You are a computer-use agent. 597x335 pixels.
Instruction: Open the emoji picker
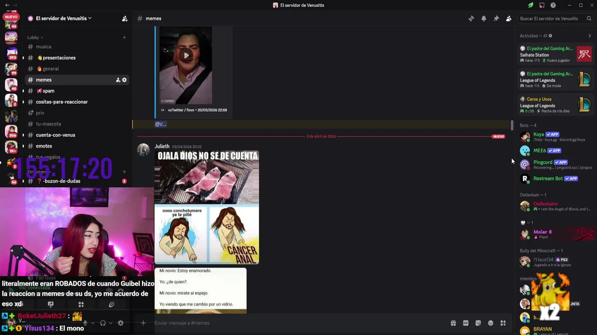coord(491,323)
